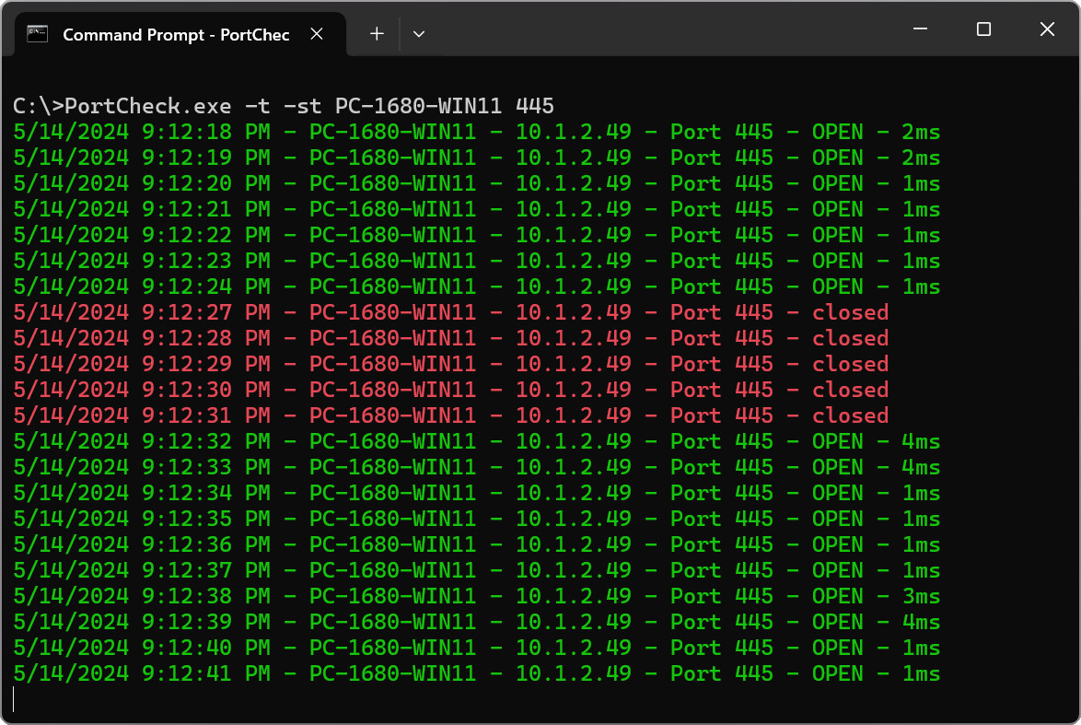Maximize the terminal window

tap(983, 29)
